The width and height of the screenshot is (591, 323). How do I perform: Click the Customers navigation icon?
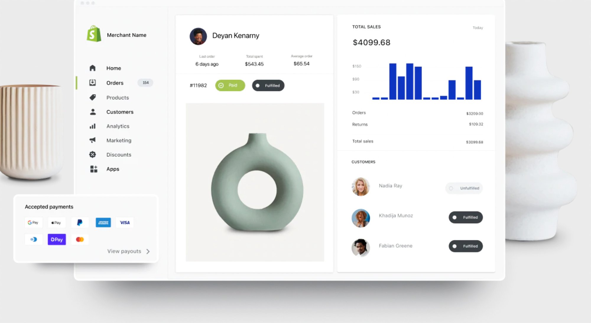click(93, 111)
